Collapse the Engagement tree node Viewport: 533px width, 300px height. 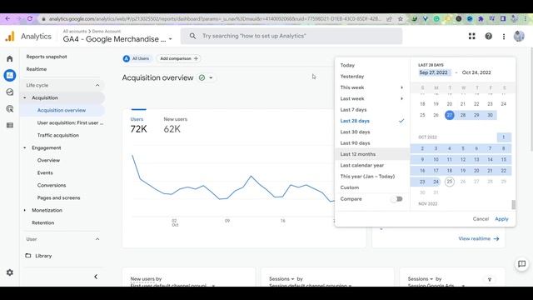25,147
